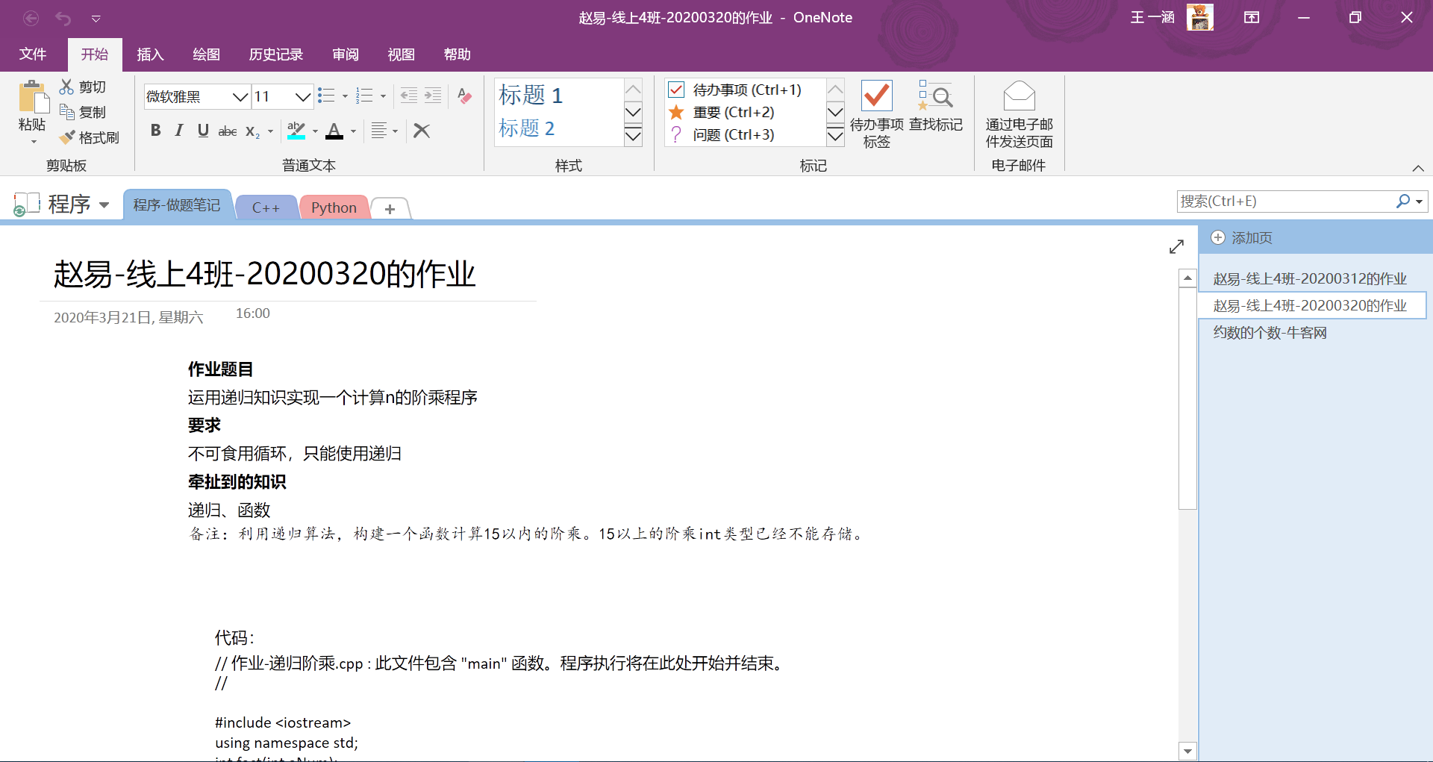Click the 王一涵 account avatar
Viewport: 1433px width, 762px height.
point(1200,17)
